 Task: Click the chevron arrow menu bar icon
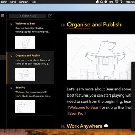(122, 2)
